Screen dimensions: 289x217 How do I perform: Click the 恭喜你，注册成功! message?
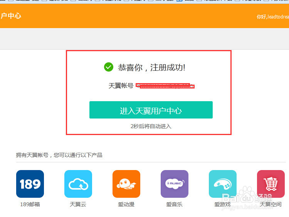pyautogui.click(x=152, y=68)
